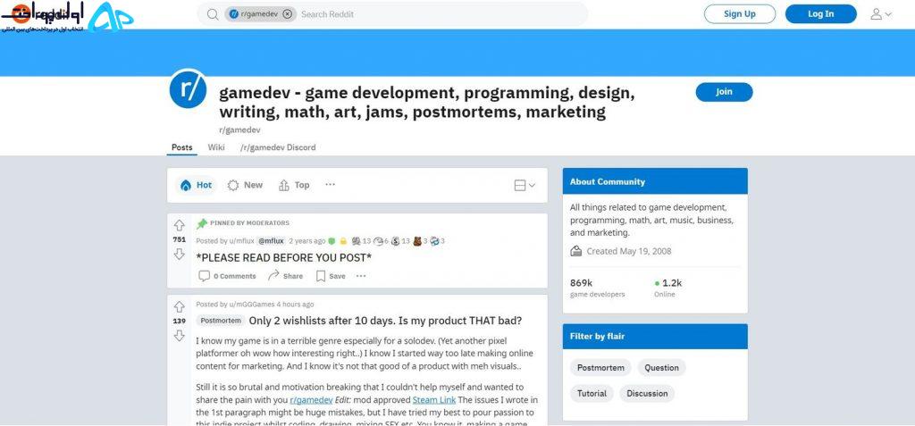Downvote the Only 2 wishlists post
The image size is (915, 426).
179,336
